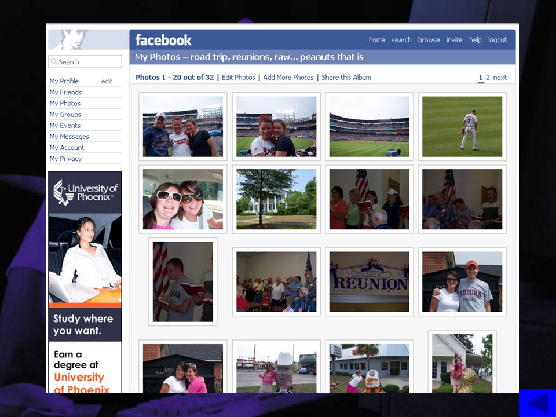
Task: Click the blue back arrow slide button
Action: click(537, 403)
